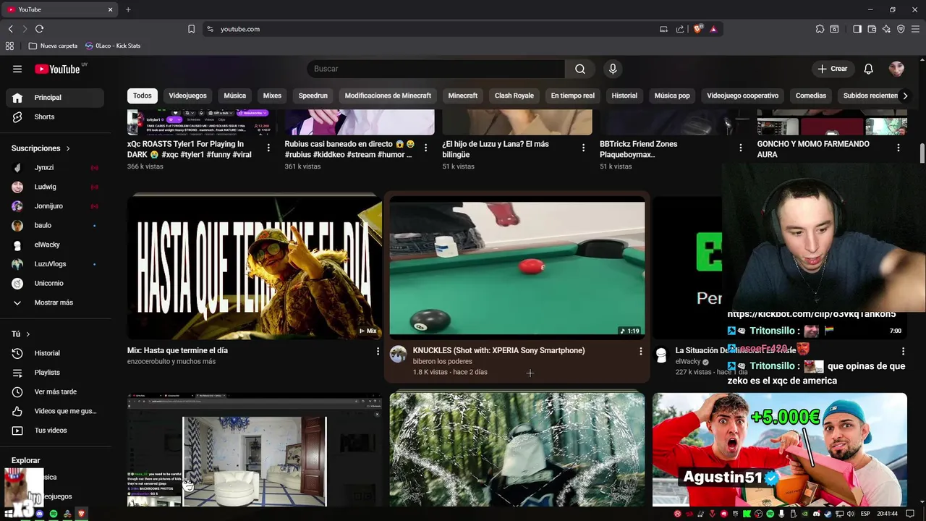Open the browser main menu icon
Viewport: 926px width, 521px height.
[915, 29]
